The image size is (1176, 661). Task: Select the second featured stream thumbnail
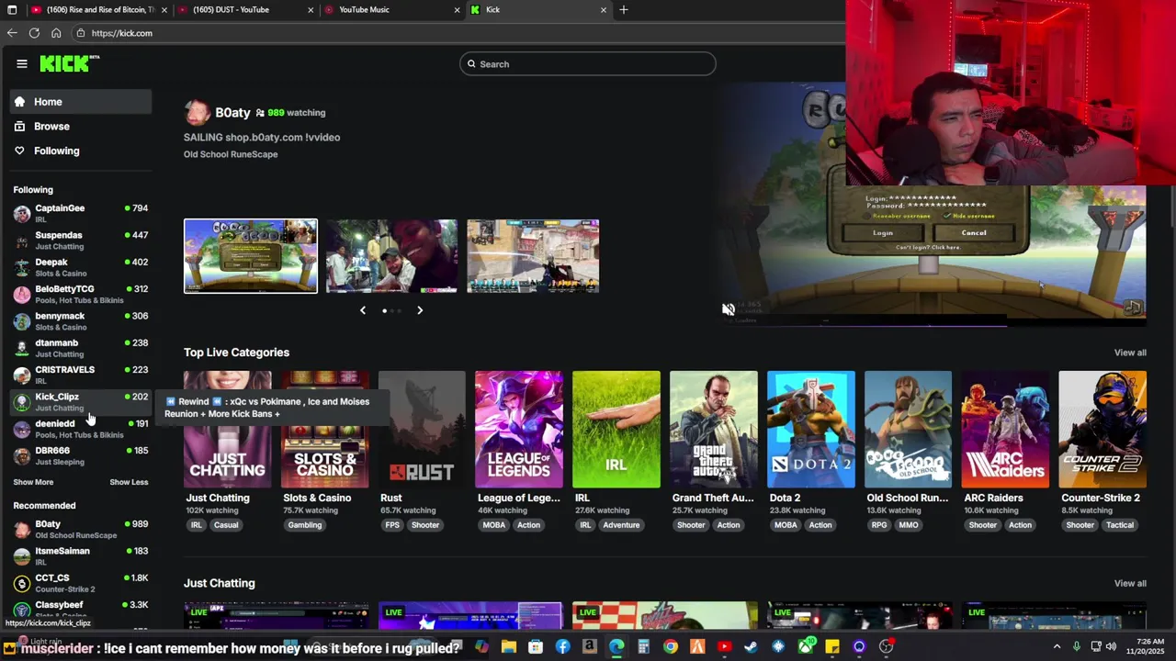(x=391, y=256)
